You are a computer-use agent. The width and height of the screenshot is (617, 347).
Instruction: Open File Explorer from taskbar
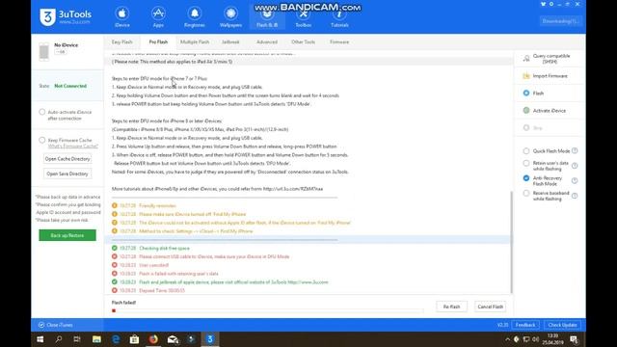tap(96, 339)
